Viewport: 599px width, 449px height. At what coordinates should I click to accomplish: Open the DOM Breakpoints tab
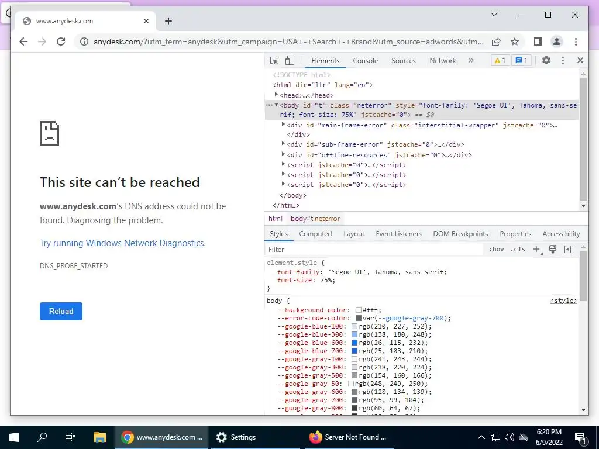(x=460, y=234)
